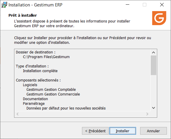
Task: Click the vertical scrollbar thumb
Action: 153,65
